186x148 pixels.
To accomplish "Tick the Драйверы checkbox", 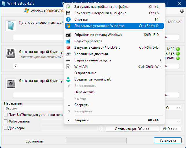I will (x=5, y=128).
